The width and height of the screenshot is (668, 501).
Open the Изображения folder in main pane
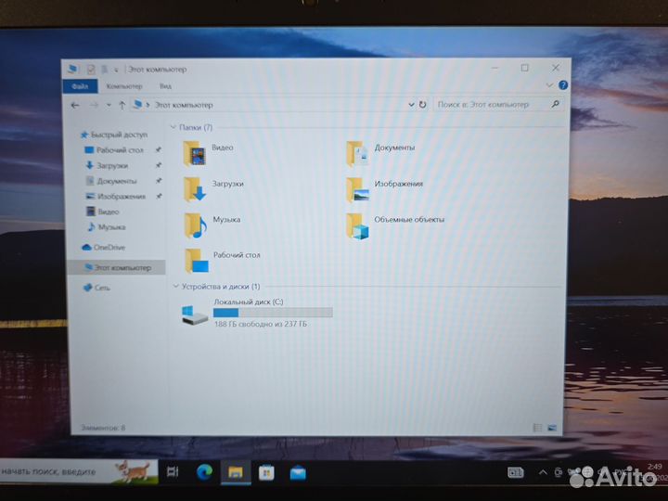coord(385,188)
